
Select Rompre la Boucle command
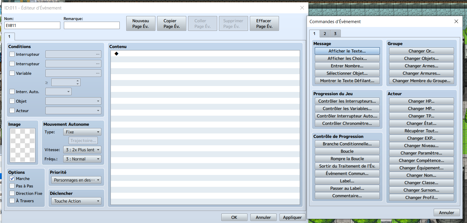coord(347,159)
